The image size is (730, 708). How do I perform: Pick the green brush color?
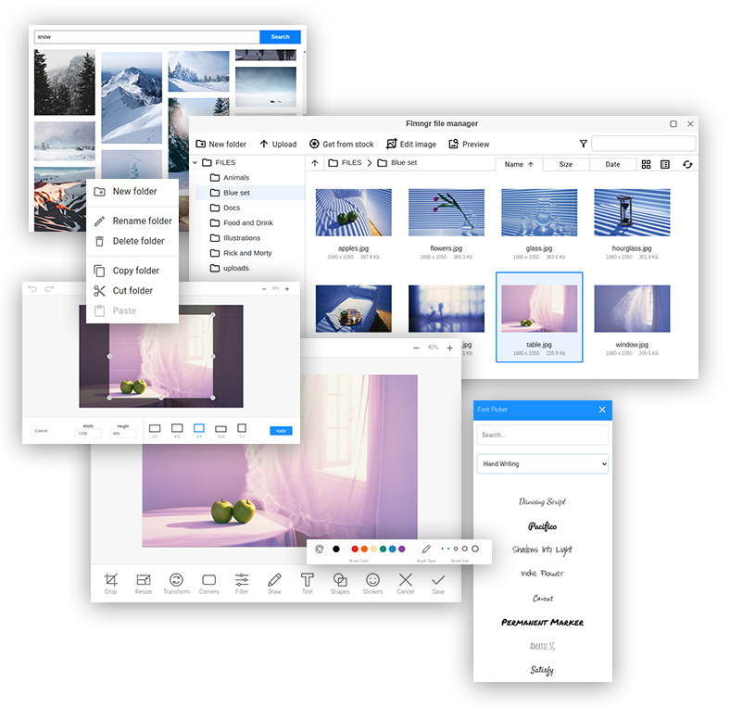(x=383, y=549)
